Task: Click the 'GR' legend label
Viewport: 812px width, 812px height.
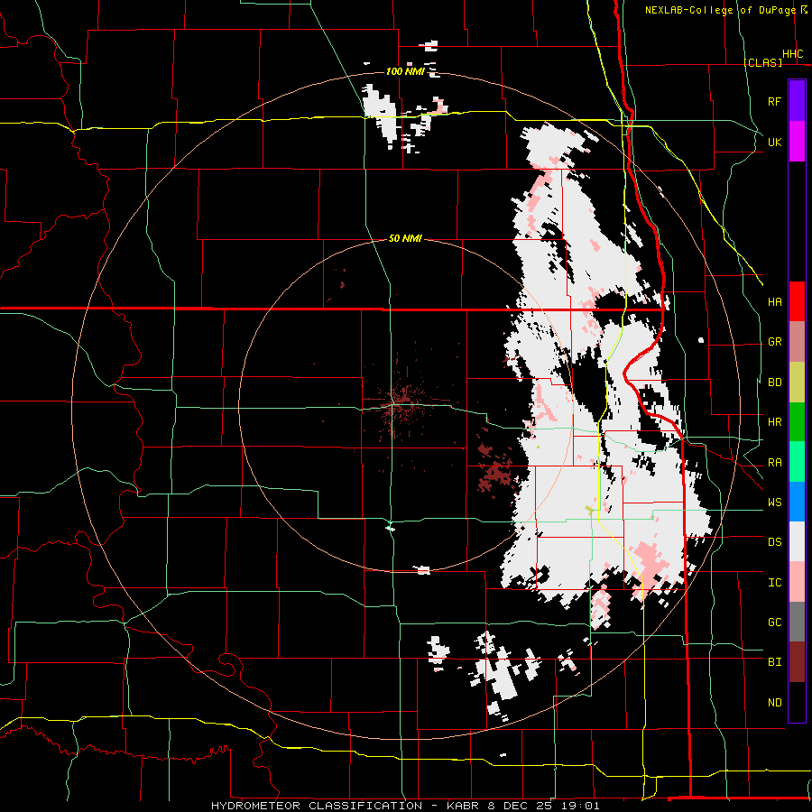Action: pos(774,342)
